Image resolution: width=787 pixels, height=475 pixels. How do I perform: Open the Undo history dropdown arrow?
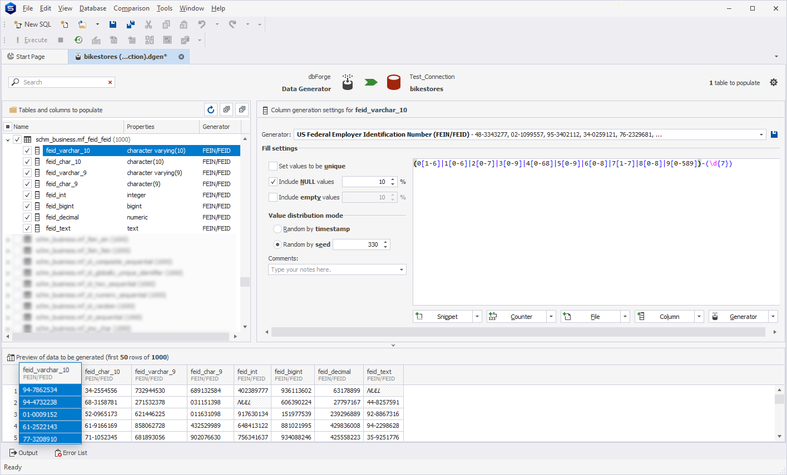point(217,24)
